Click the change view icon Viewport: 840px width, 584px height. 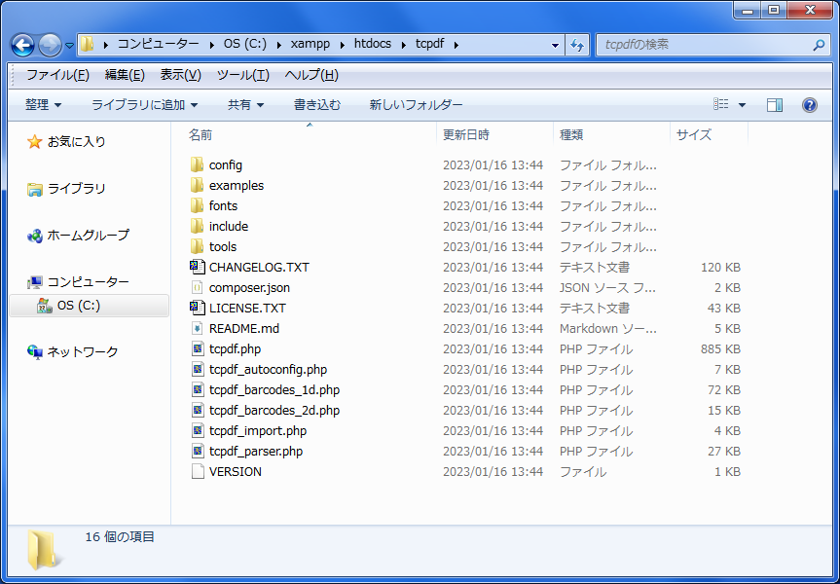(721, 104)
